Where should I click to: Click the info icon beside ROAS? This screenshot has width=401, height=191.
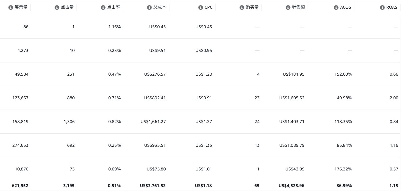382,7
